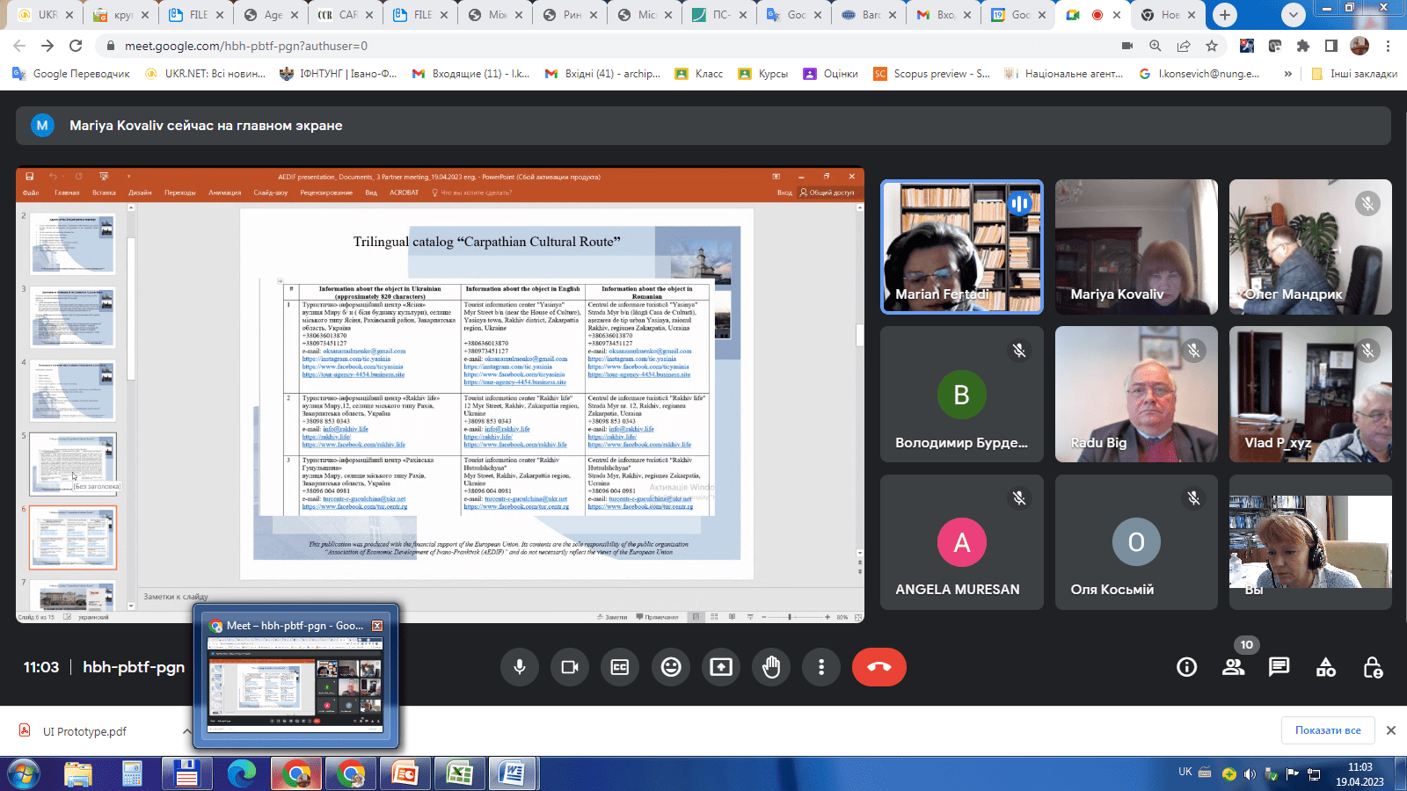This screenshot has width=1407, height=791.
Task: Select Оля Косьмій participant tile
Action: point(1136,542)
